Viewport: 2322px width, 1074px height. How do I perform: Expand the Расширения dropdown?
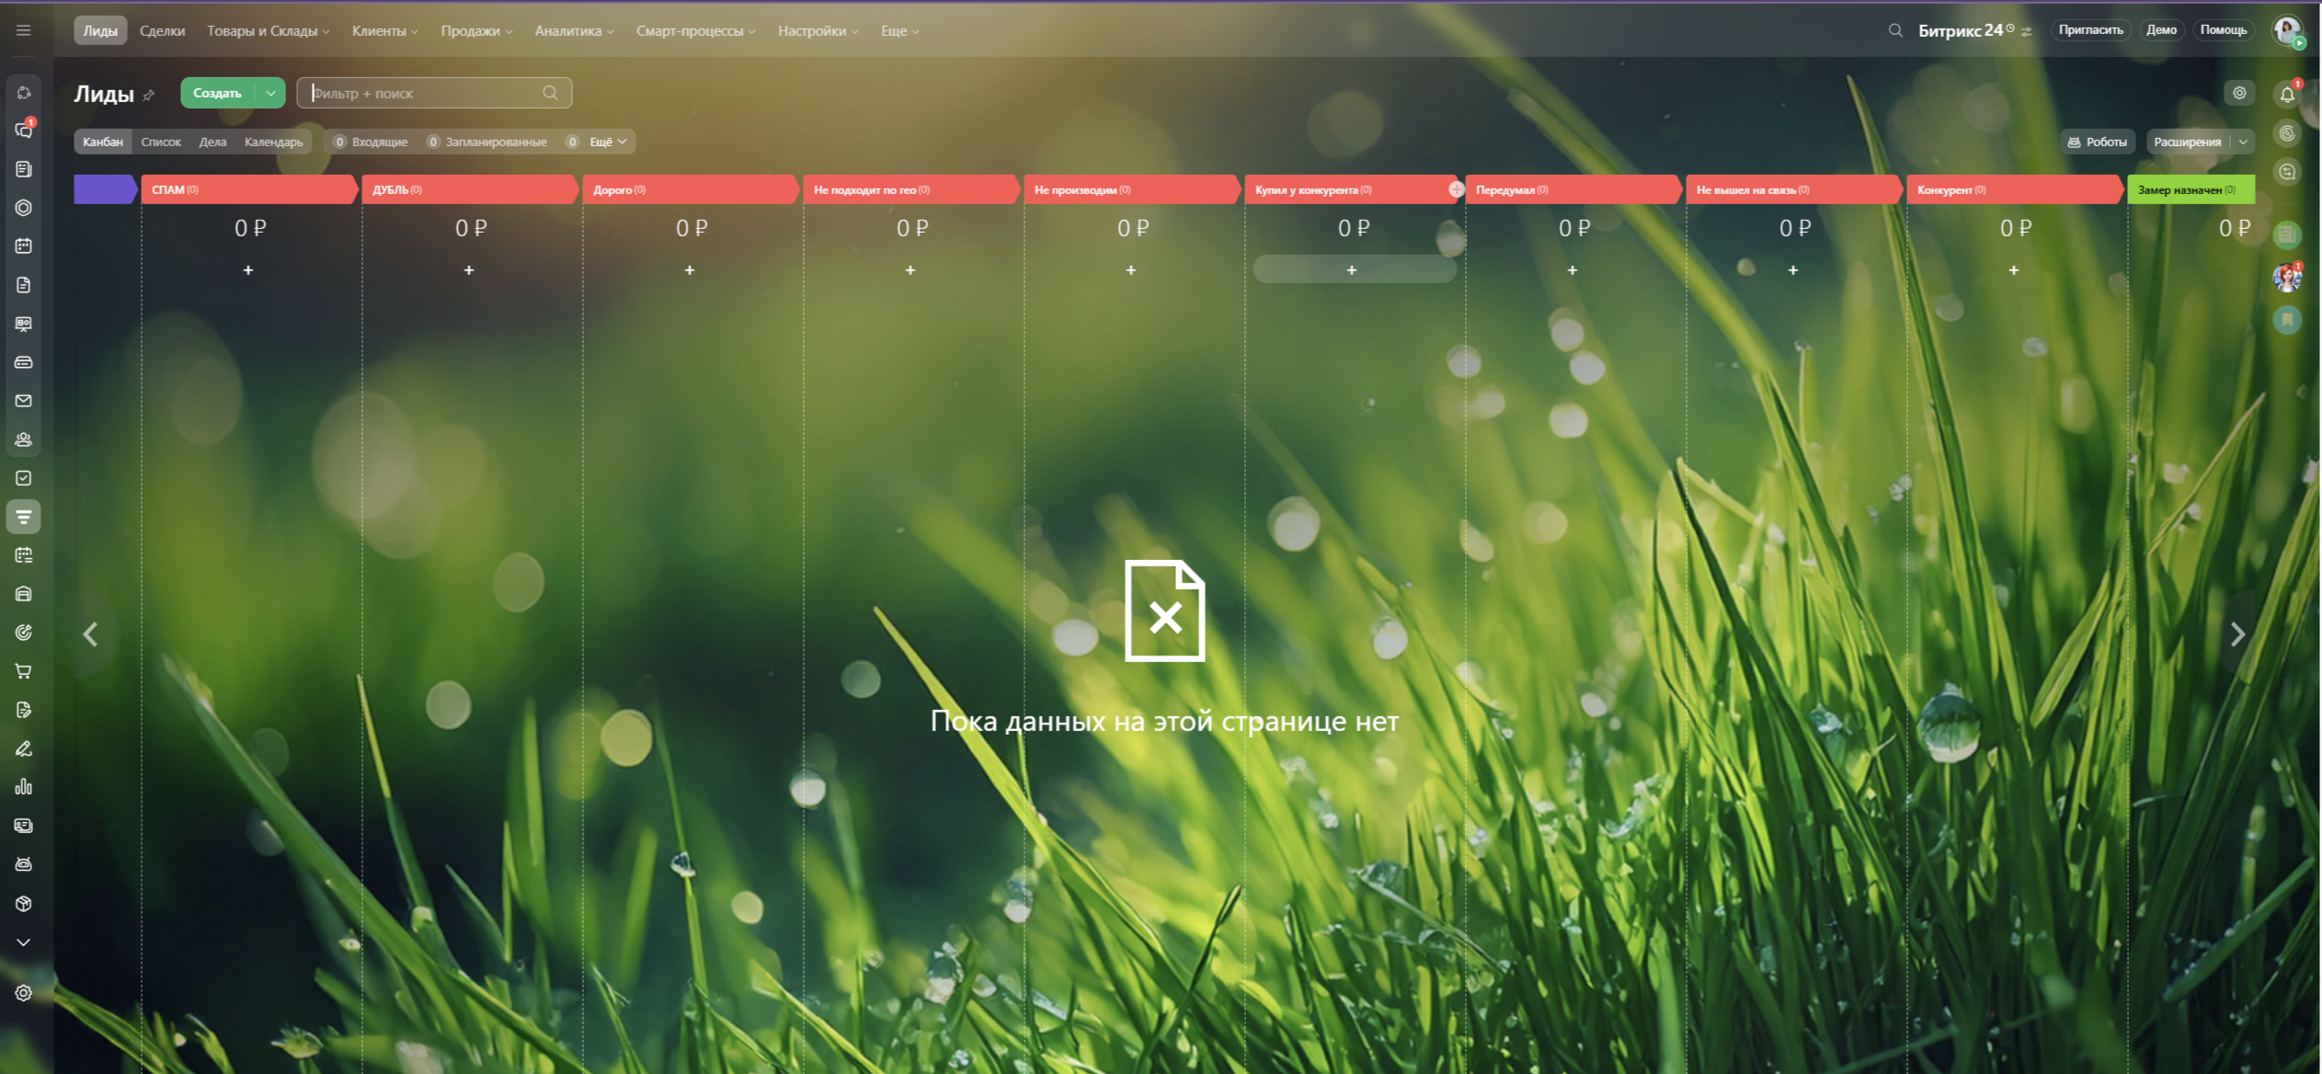click(x=2243, y=142)
